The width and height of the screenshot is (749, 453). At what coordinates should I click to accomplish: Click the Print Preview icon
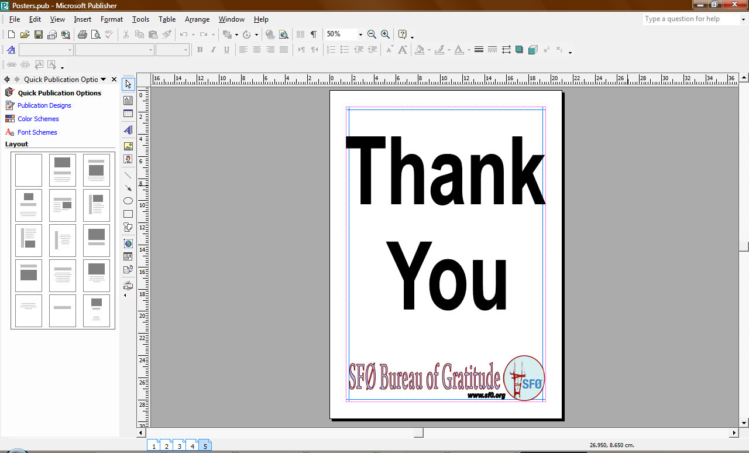[96, 35]
